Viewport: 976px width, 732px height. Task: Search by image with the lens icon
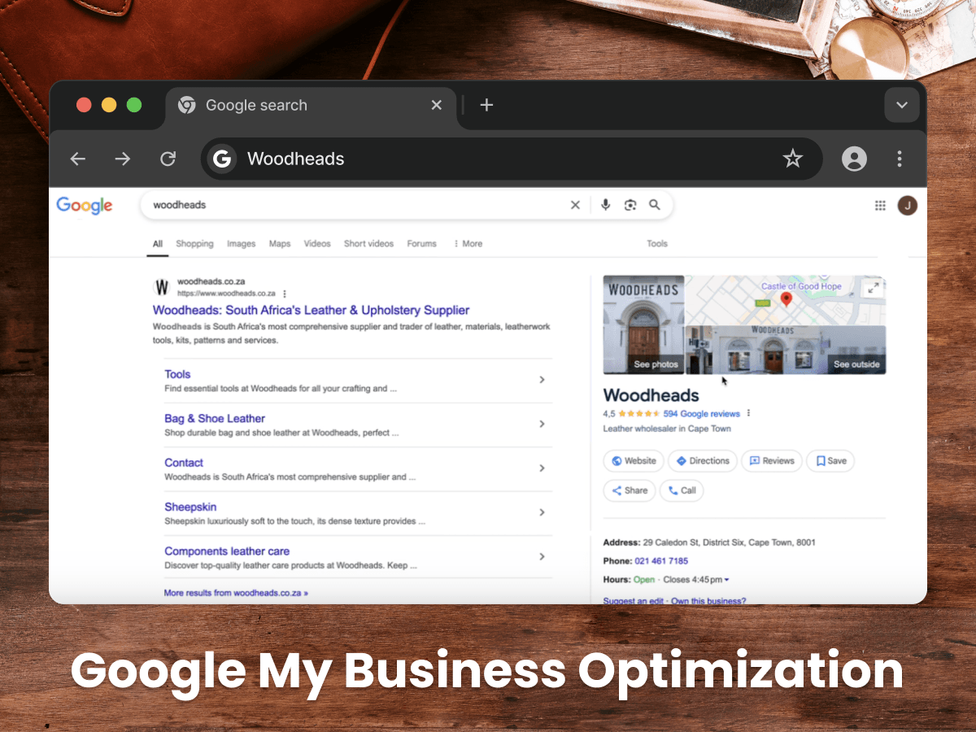630,205
